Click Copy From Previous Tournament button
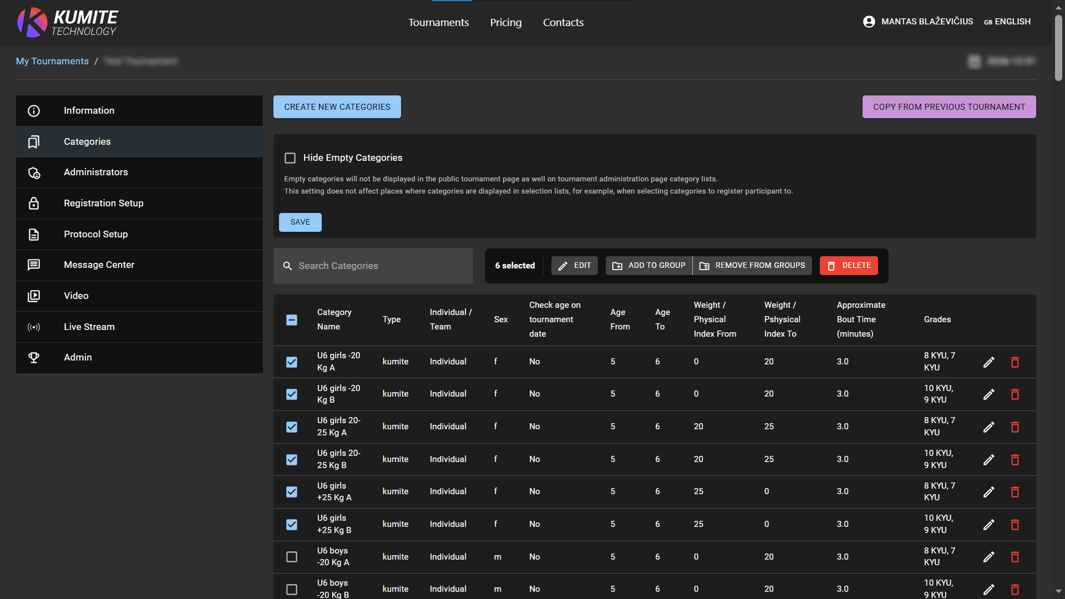The width and height of the screenshot is (1065, 599). tap(949, 107)
